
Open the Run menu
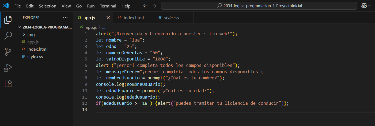click(x=91, y=6)
